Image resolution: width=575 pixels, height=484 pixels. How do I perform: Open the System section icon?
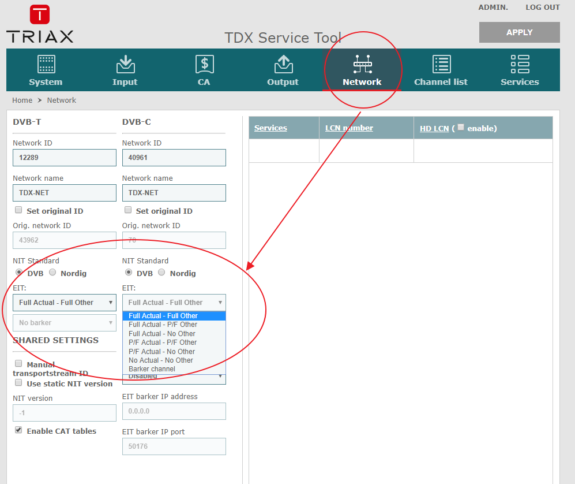pyautogui.click(x=46, y=64)
